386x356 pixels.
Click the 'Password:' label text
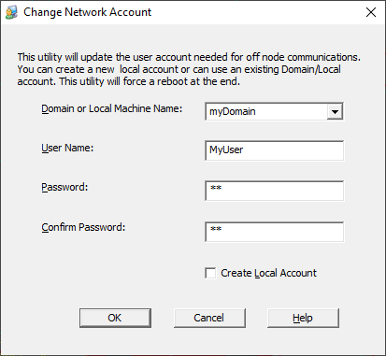[x=64, y=187]
